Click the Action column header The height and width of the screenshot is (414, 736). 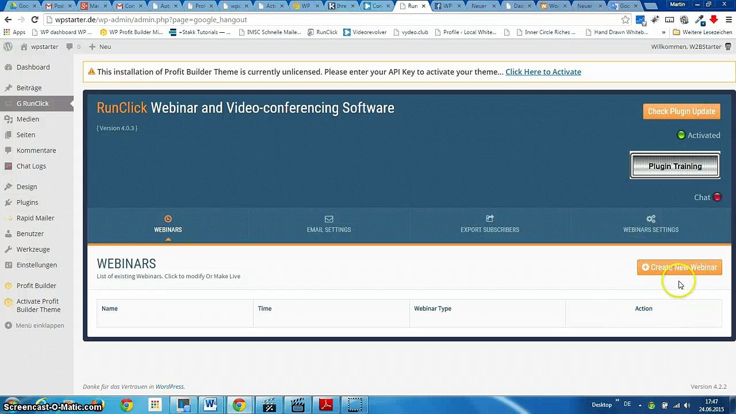pos(643,309)
